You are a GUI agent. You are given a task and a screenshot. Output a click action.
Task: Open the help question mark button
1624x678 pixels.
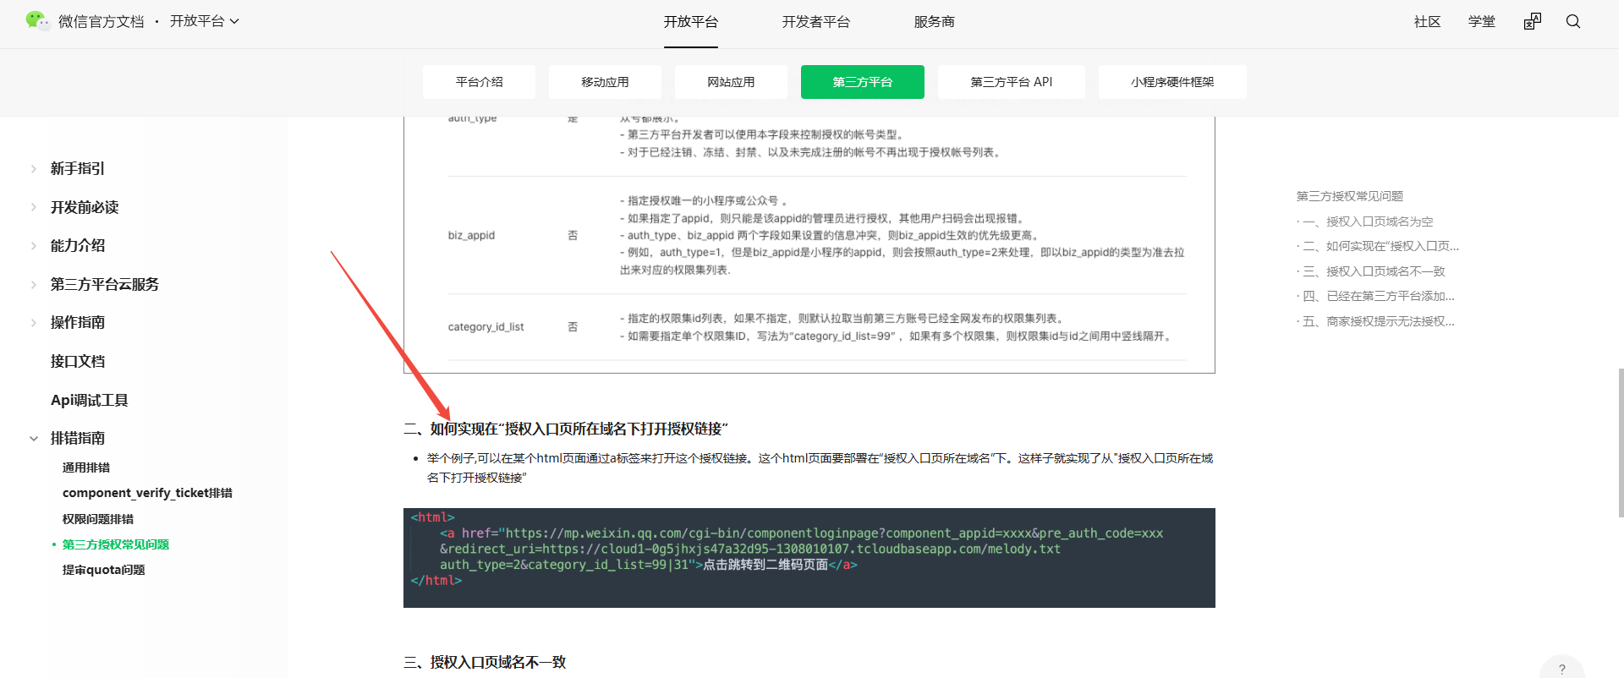pyautogui.click(x=1562, y=669)
